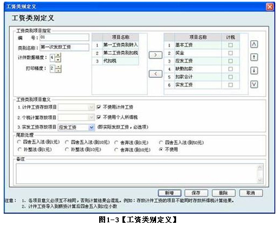Click the 保存 button
Viewport: 278px width, 225px height.
[196, 193]
